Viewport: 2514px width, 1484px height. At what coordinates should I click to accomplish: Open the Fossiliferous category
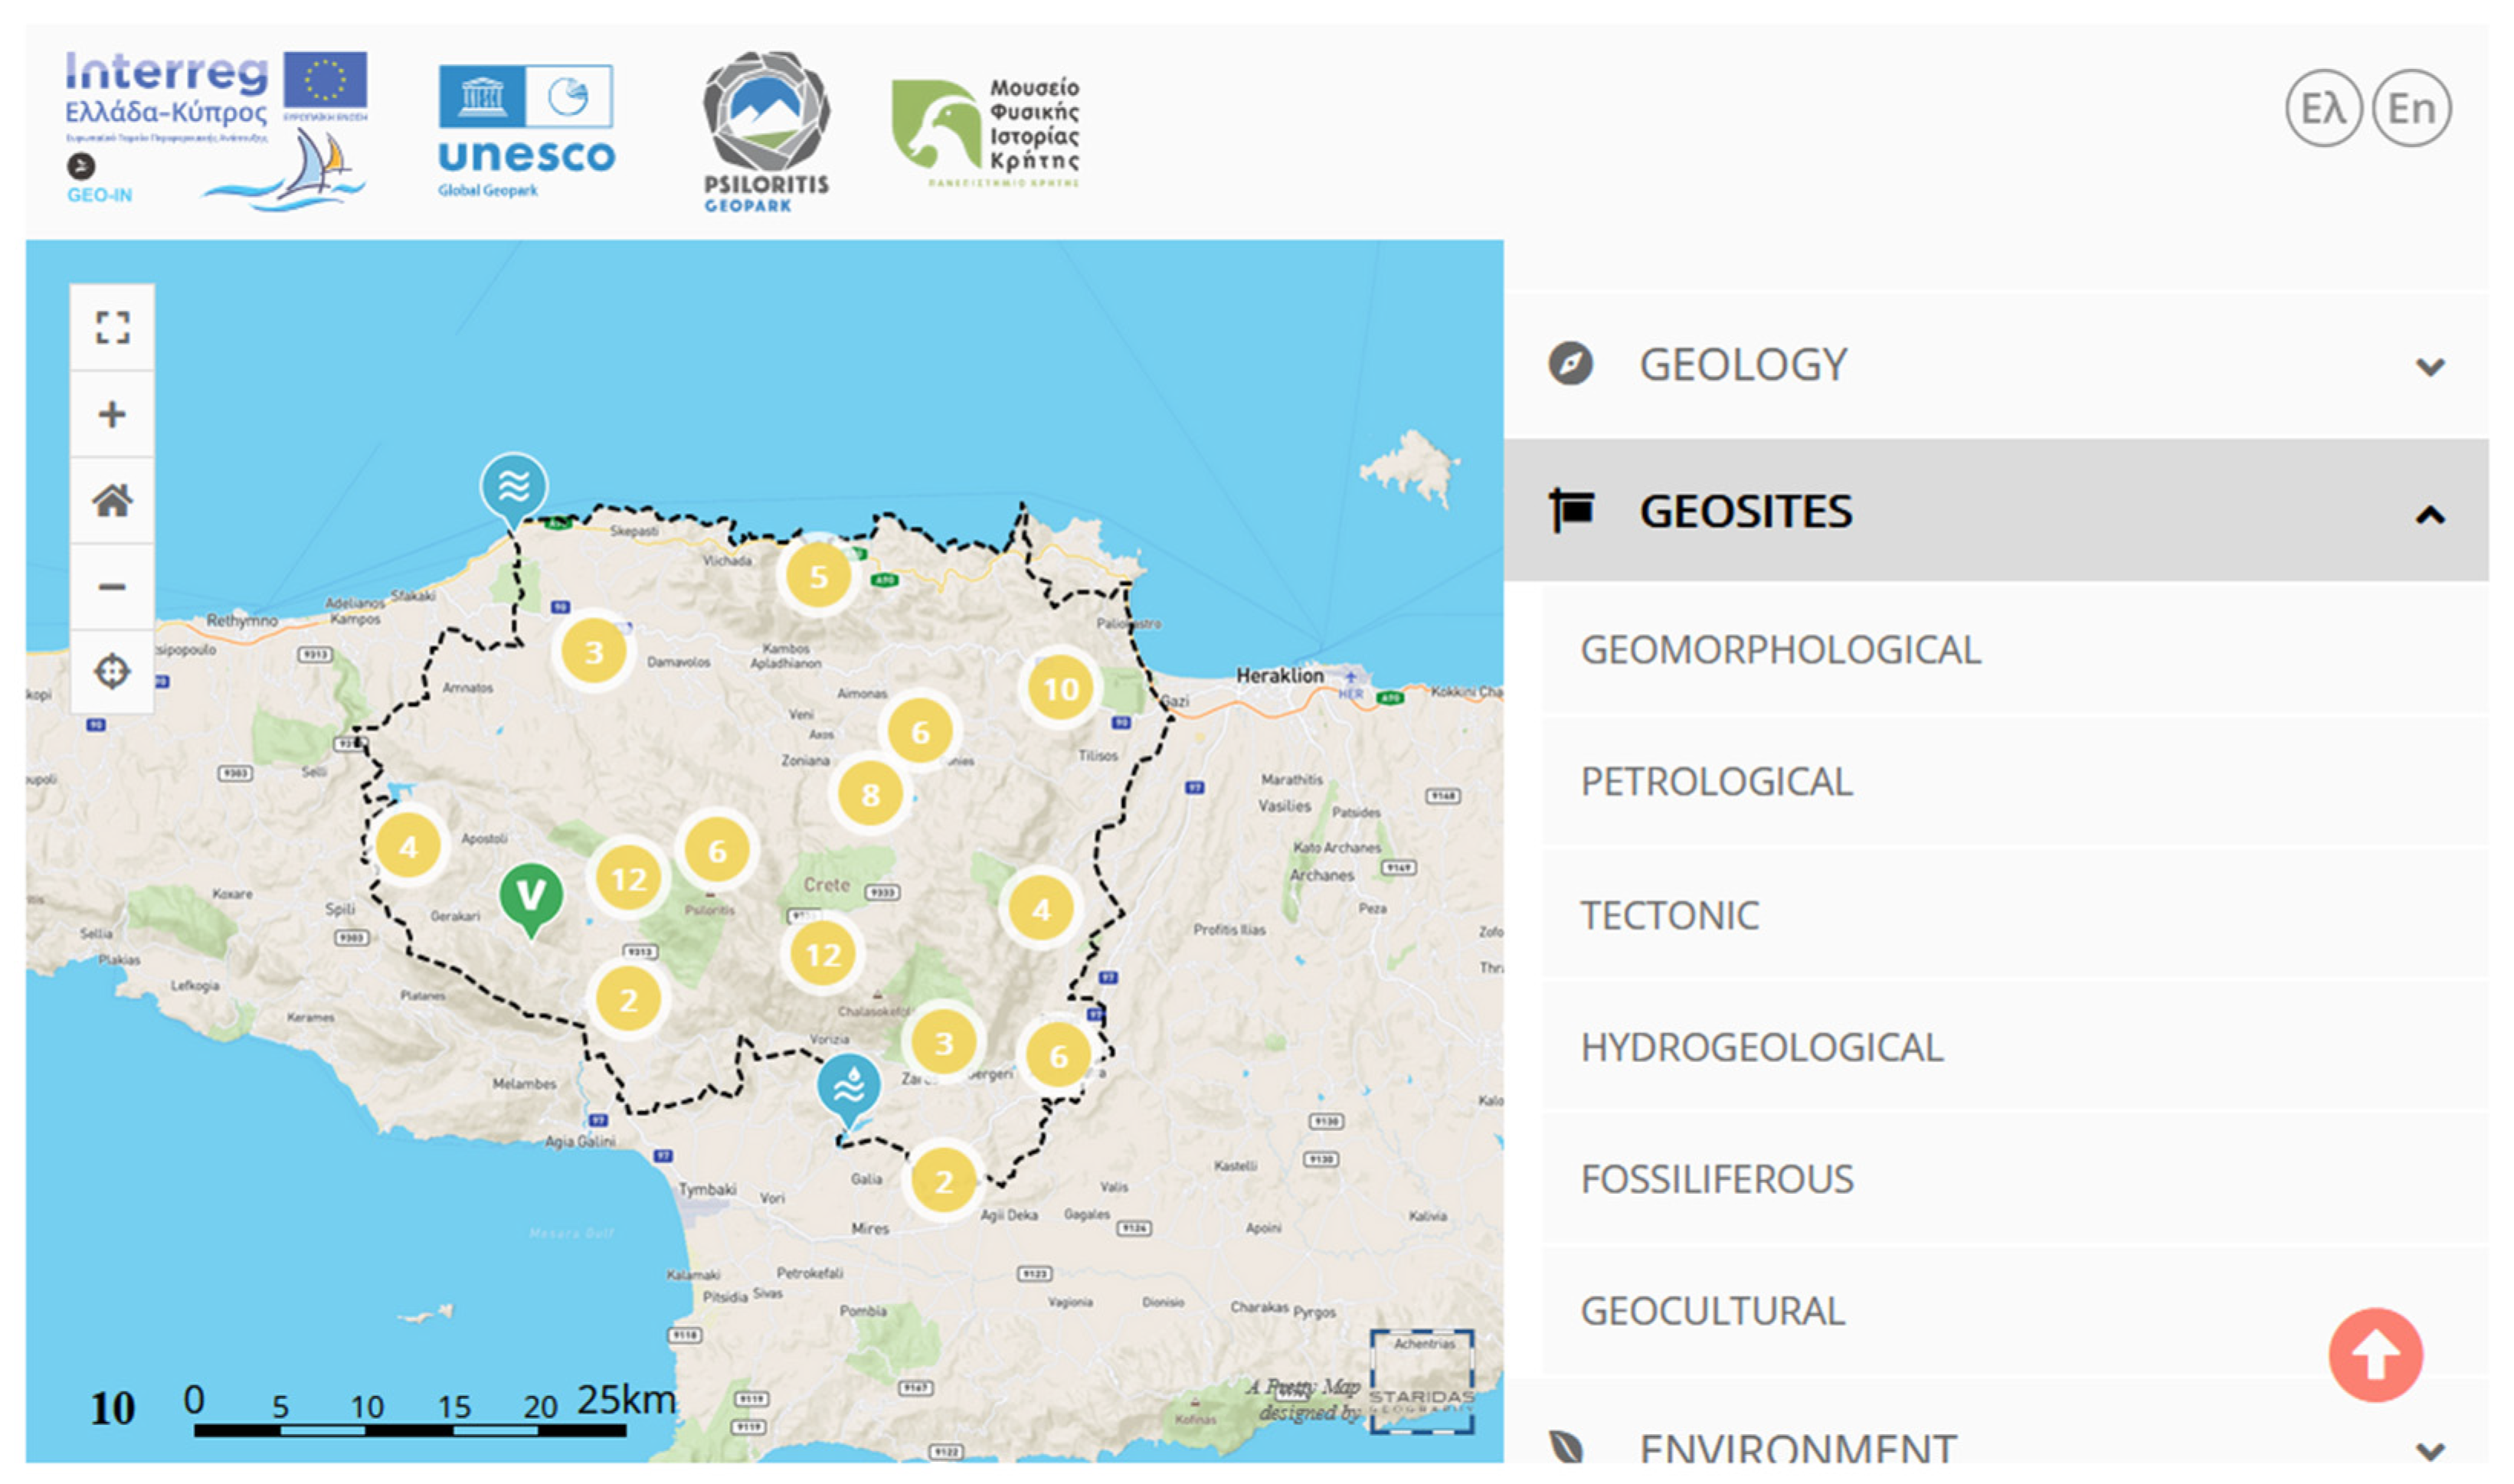[x=1717, y=1179]
